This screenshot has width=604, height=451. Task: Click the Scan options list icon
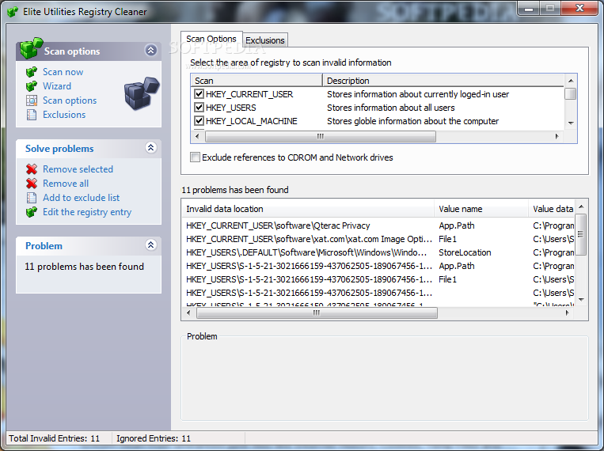pos(32,100)
